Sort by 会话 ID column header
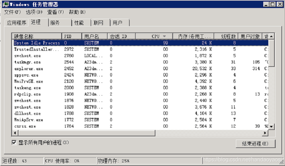 121,36
